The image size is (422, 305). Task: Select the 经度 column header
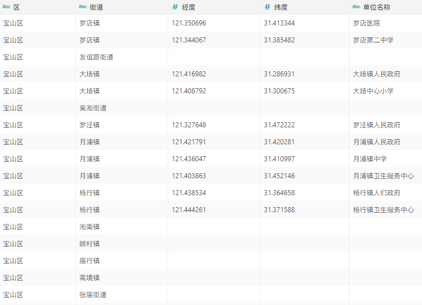214,7
